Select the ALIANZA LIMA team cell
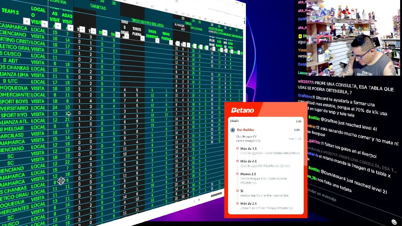Viewport: 402px width, 226px height. (14, 75)
